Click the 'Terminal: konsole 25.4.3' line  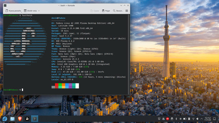pyautogui.click(x=65, y=59)
